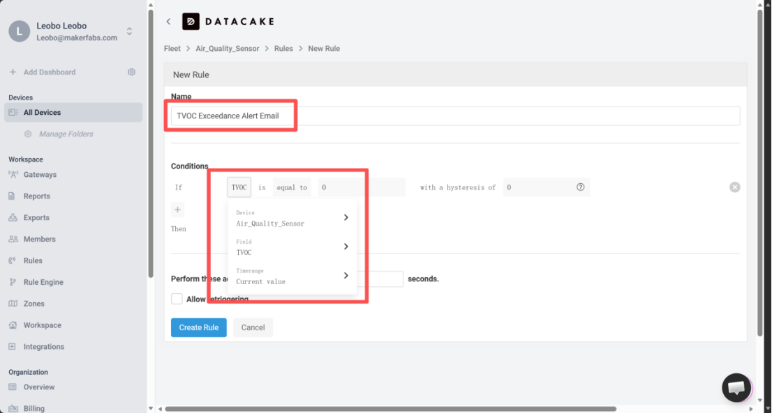Image resolution: width=772 pixels, height=413 pixels.
Task: Click the Exports download icon
Action: (x=13, y=217)
